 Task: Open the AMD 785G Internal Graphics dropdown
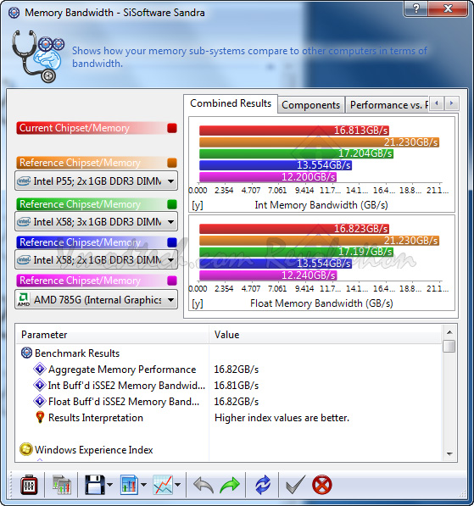(96, 300)
